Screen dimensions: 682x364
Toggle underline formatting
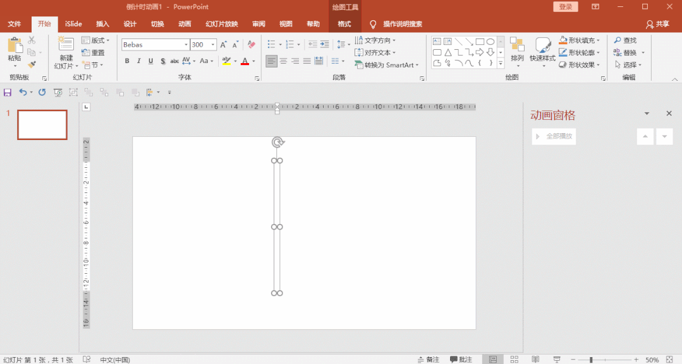tap(150, 61)
